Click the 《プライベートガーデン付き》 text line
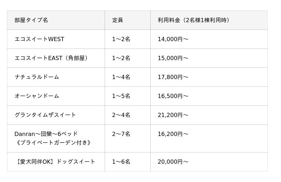The height and width of the screenshot is (182, 281). (x=53, y=143)
